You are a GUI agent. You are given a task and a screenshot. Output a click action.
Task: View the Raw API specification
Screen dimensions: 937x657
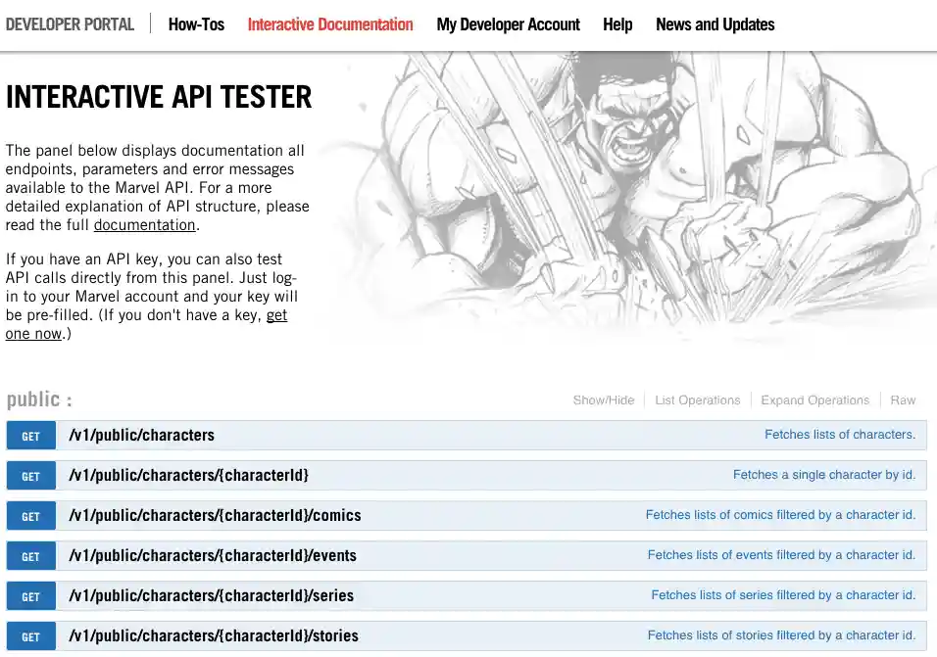[903, 399]
